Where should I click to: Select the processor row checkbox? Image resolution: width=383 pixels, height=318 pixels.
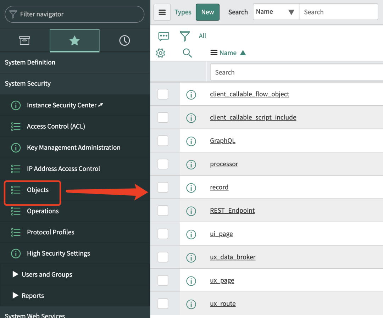coord(163,164)
